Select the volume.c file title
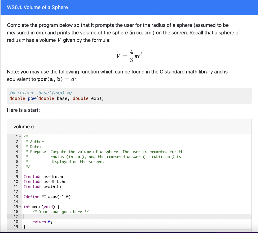 click(x=23, y=127)
